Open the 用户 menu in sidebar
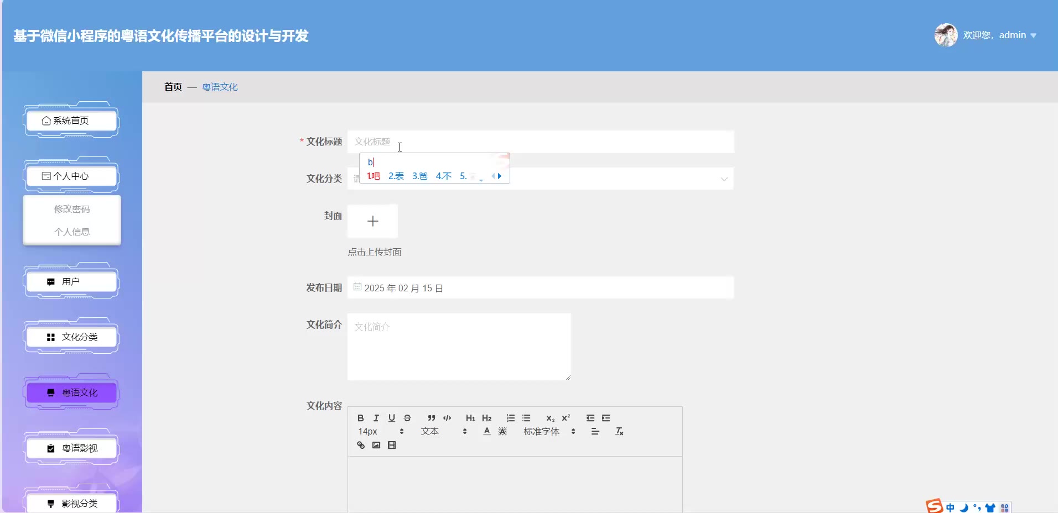Image resolution: width=1058 pixels, height=513 pixels. (71, 282)
